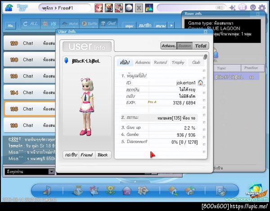
Task: Click the หลุม column button
Action: (x=129, y=26)
